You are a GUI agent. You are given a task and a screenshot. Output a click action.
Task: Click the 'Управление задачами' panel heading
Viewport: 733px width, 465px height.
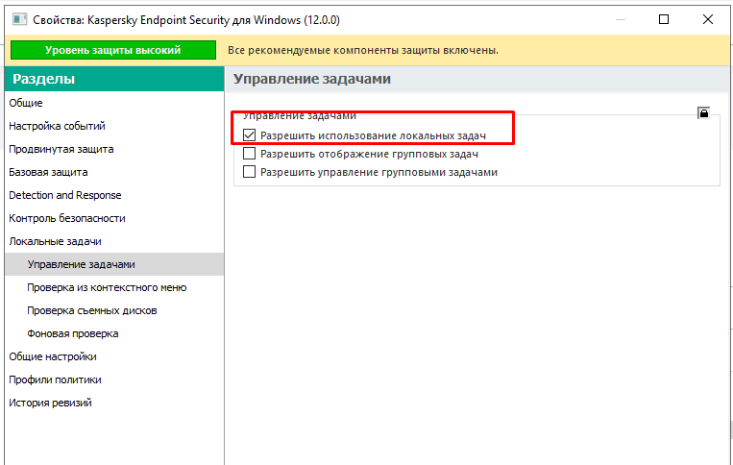(312, 79)
